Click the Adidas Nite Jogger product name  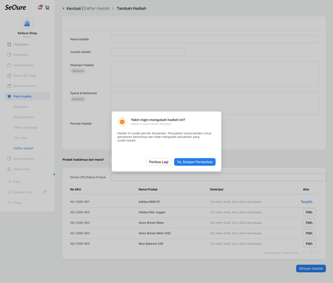tap(152, 212)
